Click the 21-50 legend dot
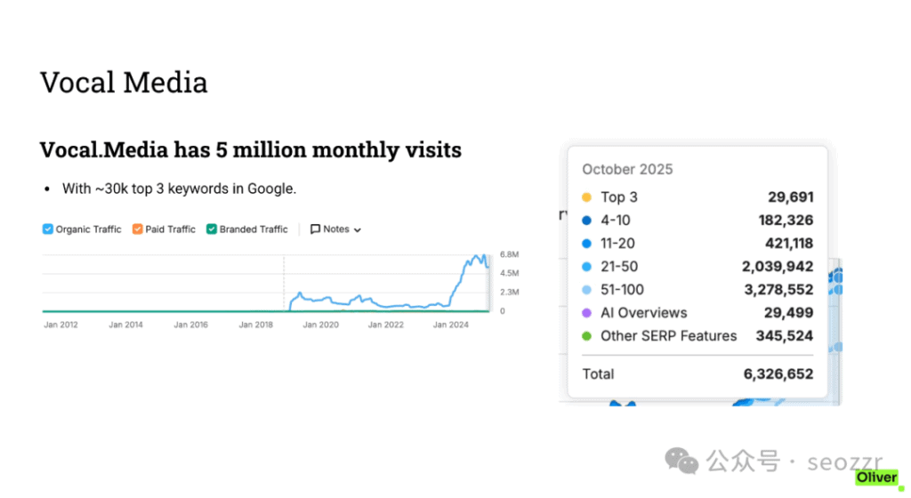Screen dimensions: 911x498 point(586,267)
